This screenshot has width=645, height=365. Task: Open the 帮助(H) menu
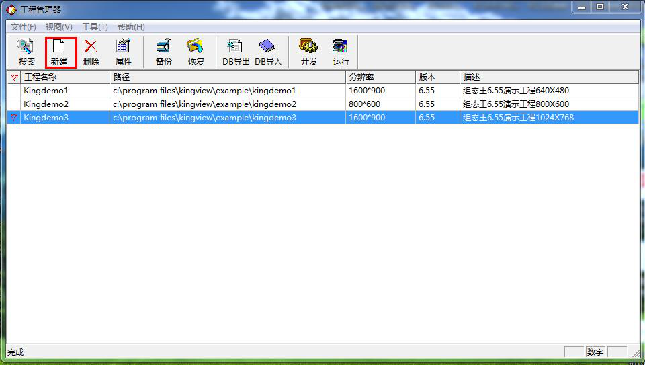tap(131, 27)
